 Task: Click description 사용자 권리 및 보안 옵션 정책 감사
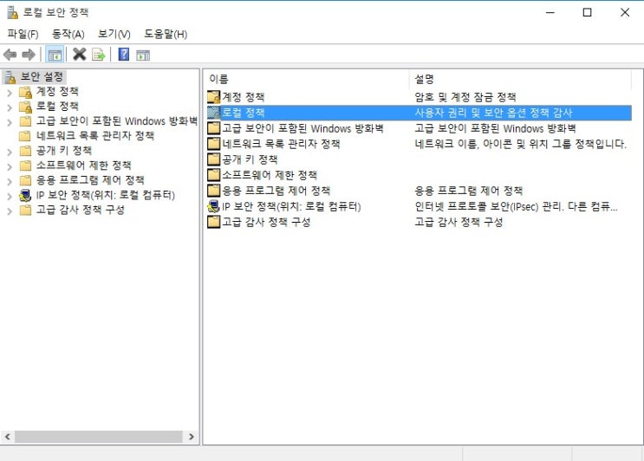coord(494,113)
